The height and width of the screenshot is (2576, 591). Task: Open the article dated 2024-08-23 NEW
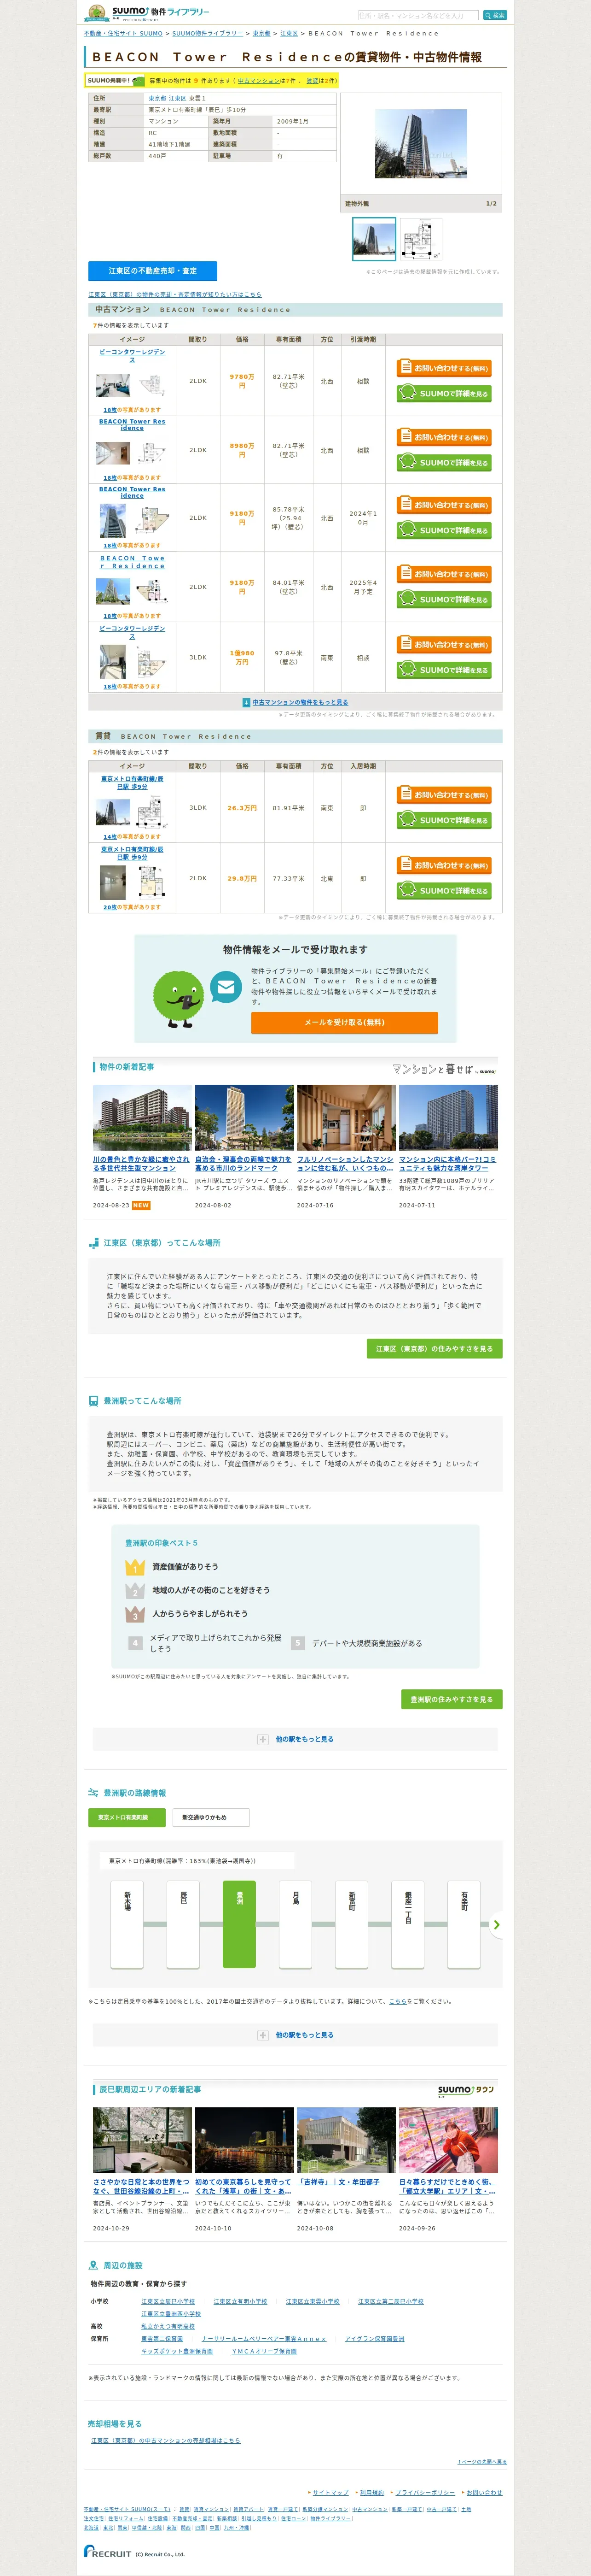coord(142,1164)
